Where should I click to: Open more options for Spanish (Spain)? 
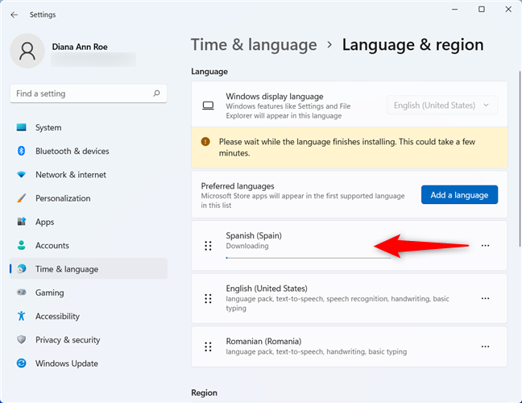pos(485,246)
